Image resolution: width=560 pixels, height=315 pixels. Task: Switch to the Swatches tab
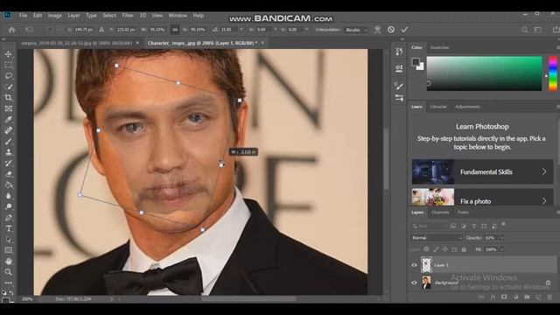(439, 47)
